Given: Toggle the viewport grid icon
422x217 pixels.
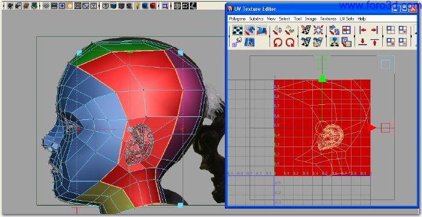Looking at the screenshot, I should click(x=46, y=5).
